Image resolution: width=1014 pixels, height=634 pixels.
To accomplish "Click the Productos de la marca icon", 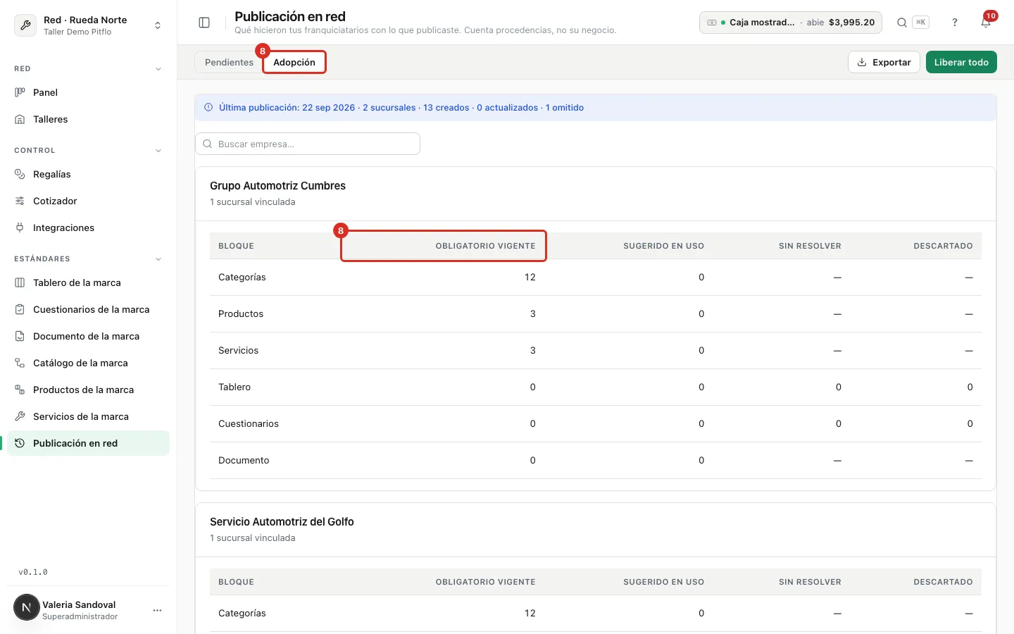I will [x=20, y=390].
